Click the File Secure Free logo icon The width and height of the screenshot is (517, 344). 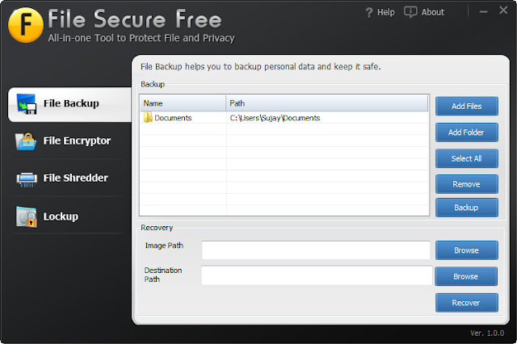[x=23, y=25]
